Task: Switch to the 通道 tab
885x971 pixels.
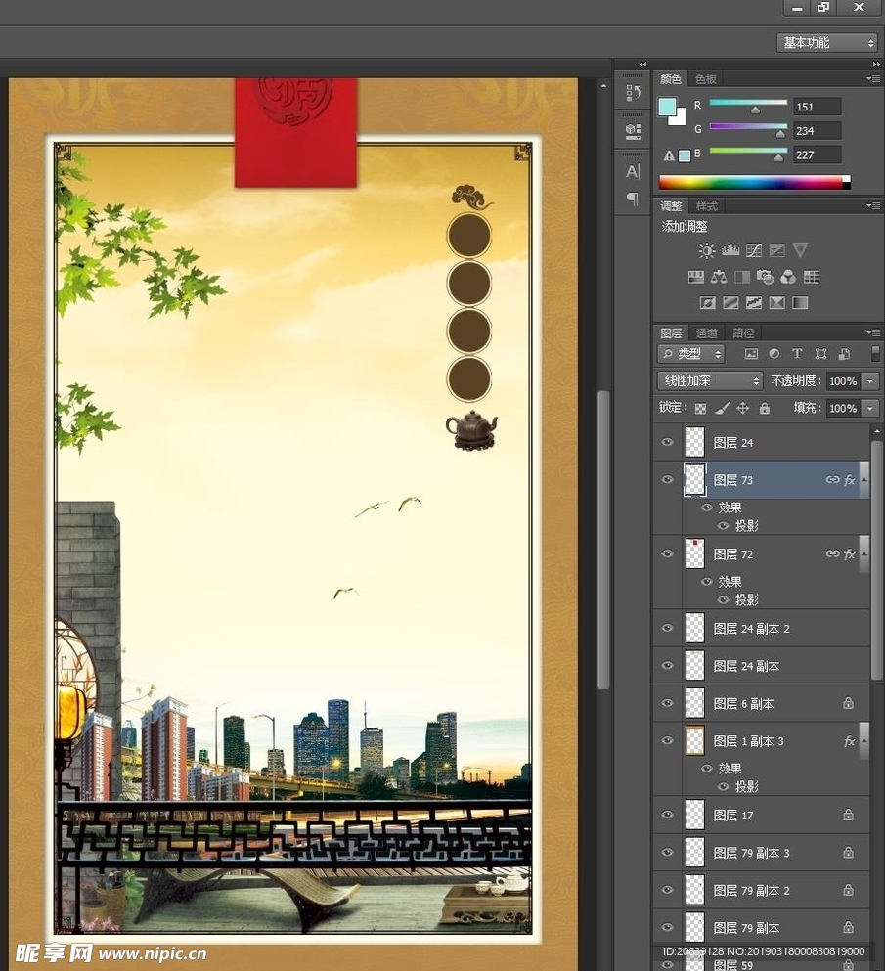Action: pos(707,333)
